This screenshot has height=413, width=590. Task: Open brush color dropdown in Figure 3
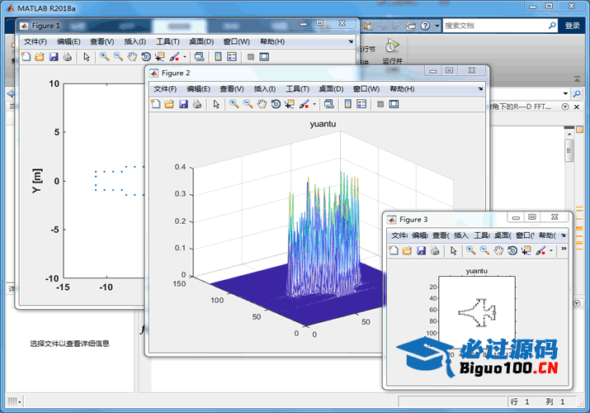(551, 251)
